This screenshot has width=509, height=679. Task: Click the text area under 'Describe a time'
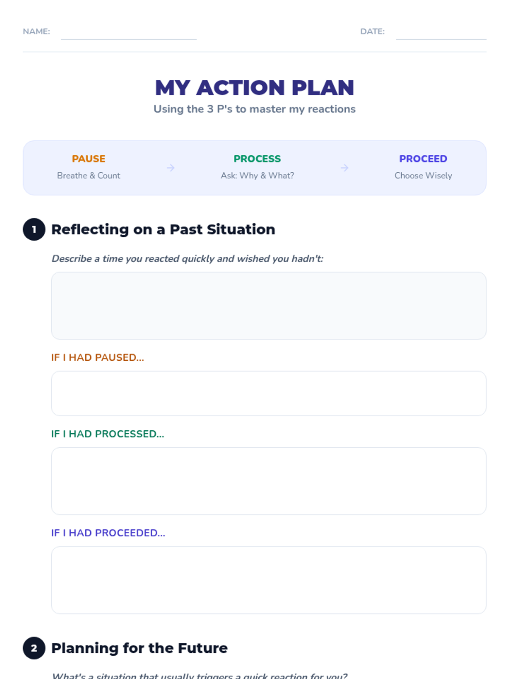click(268, 306)
